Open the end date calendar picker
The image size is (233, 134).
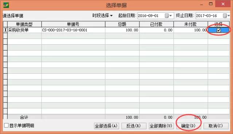coord(226,16)
